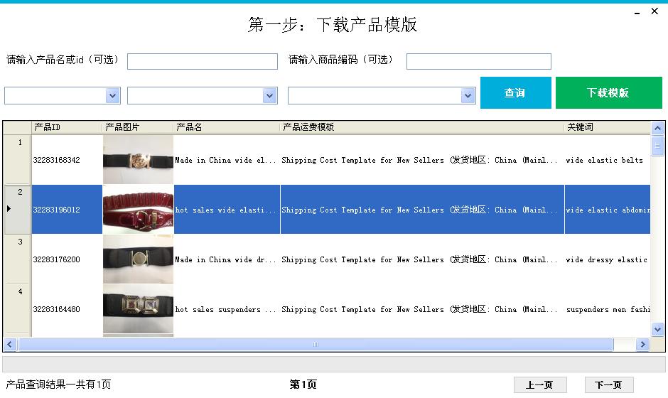
Task: Open the first dropdown on the left
Action: (x=112, y=95)
